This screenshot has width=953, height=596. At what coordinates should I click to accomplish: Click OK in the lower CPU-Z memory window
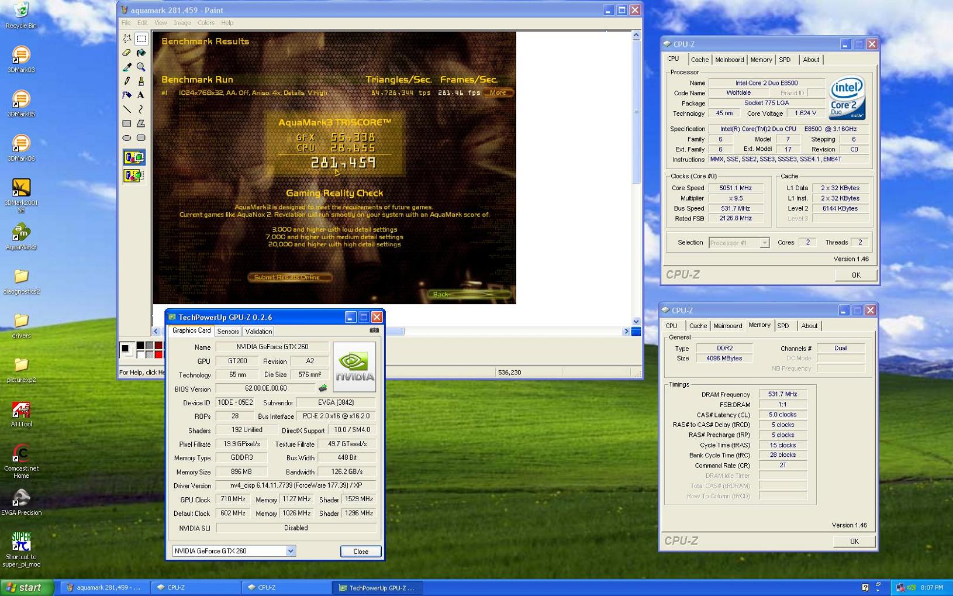click(854, 542)
